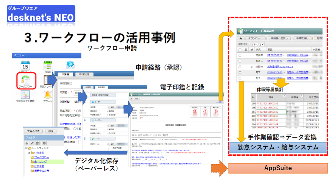The width and height of the screenshot is (335, 182).
Task: Click 選択 button for first 承認者
Action: (112, 107)
